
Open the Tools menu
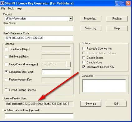coord(11,8)
